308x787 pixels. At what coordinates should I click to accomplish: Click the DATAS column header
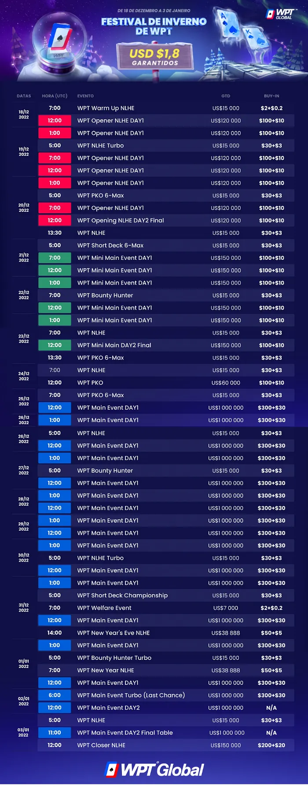[24, 96]
